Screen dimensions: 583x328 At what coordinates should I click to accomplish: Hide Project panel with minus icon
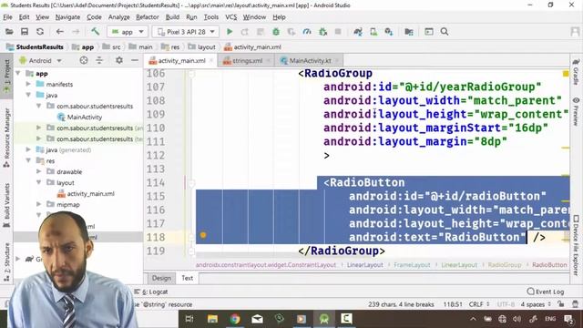pyautogui.click(x=135, y=60)
